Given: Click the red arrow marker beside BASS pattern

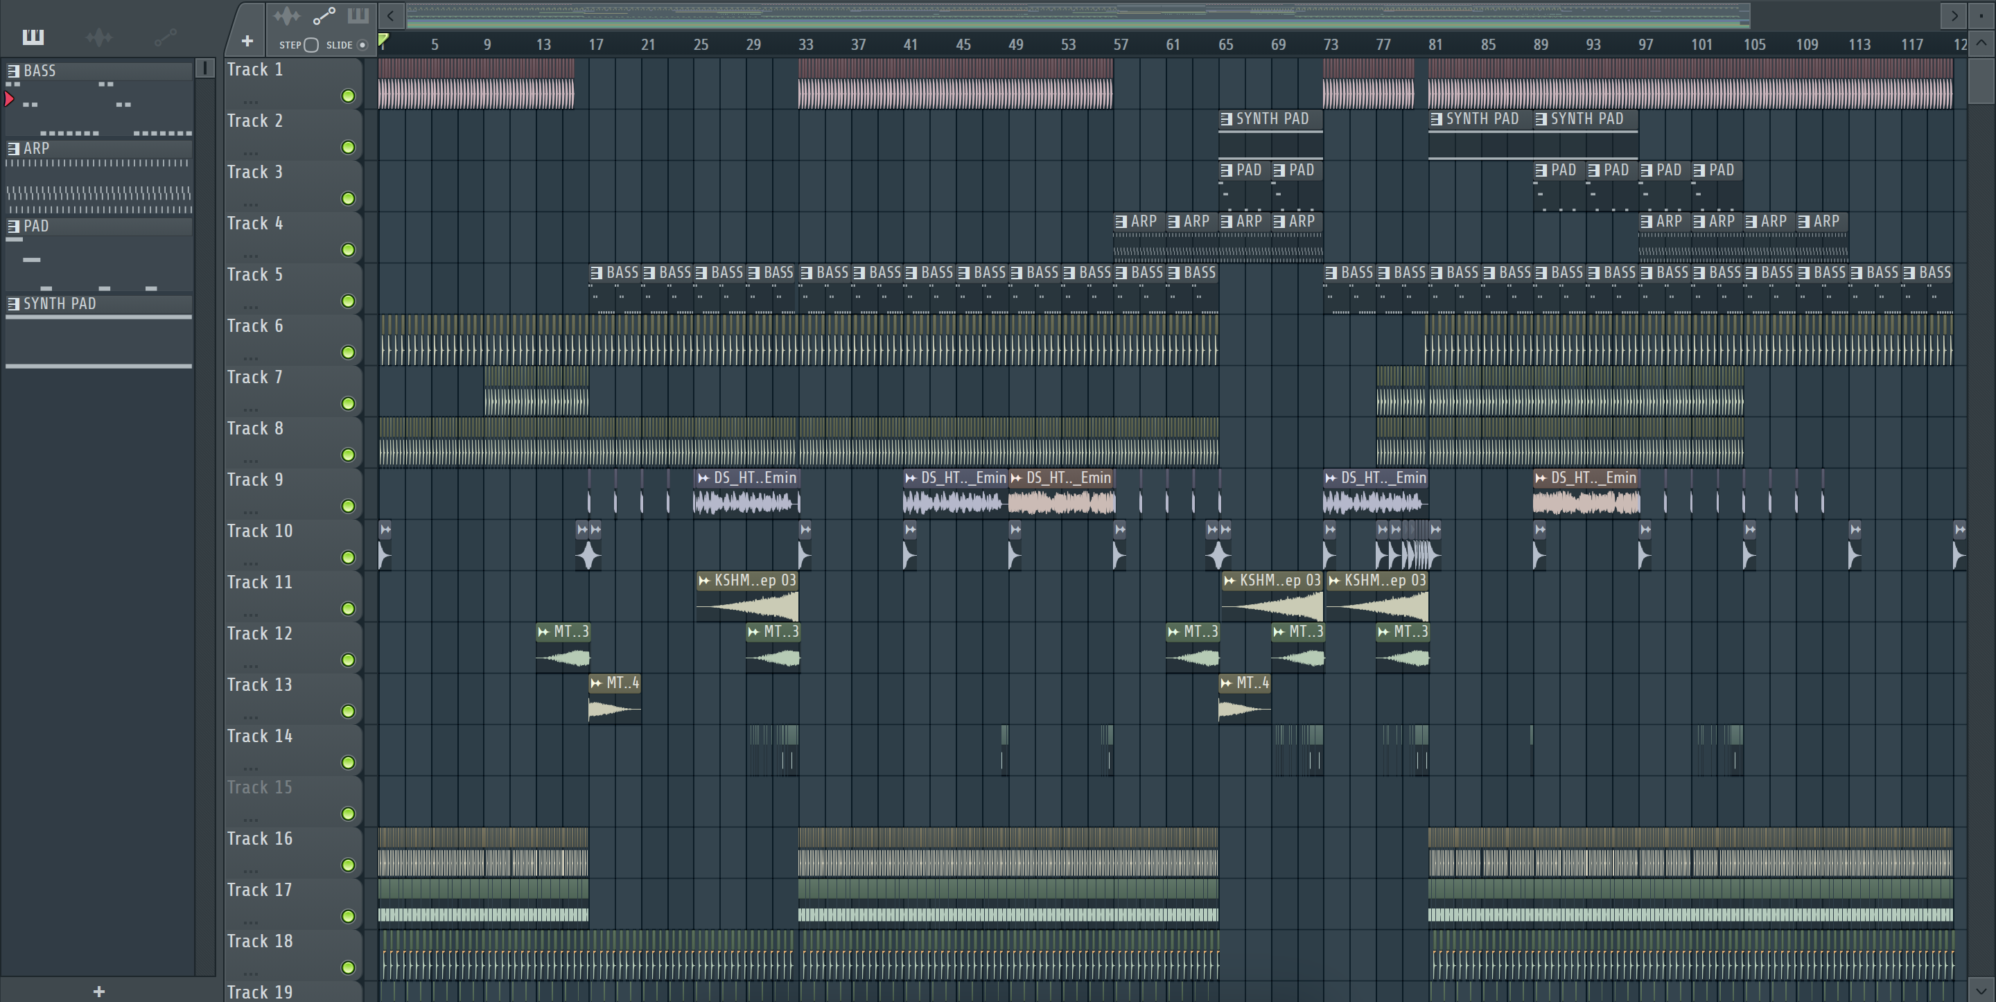Looking at the screenshot, I should click(8, 98).
